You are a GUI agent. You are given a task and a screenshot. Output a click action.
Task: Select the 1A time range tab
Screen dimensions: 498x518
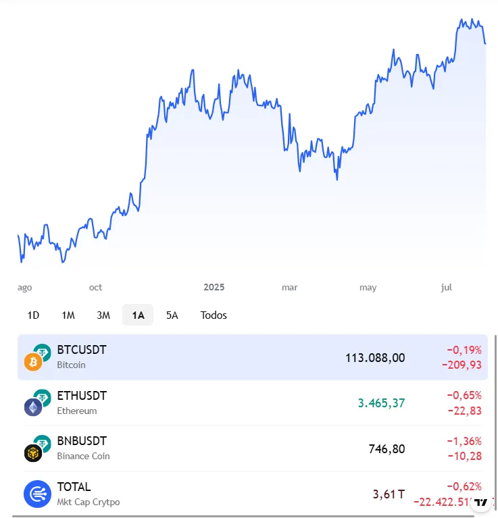click(138, 315)
